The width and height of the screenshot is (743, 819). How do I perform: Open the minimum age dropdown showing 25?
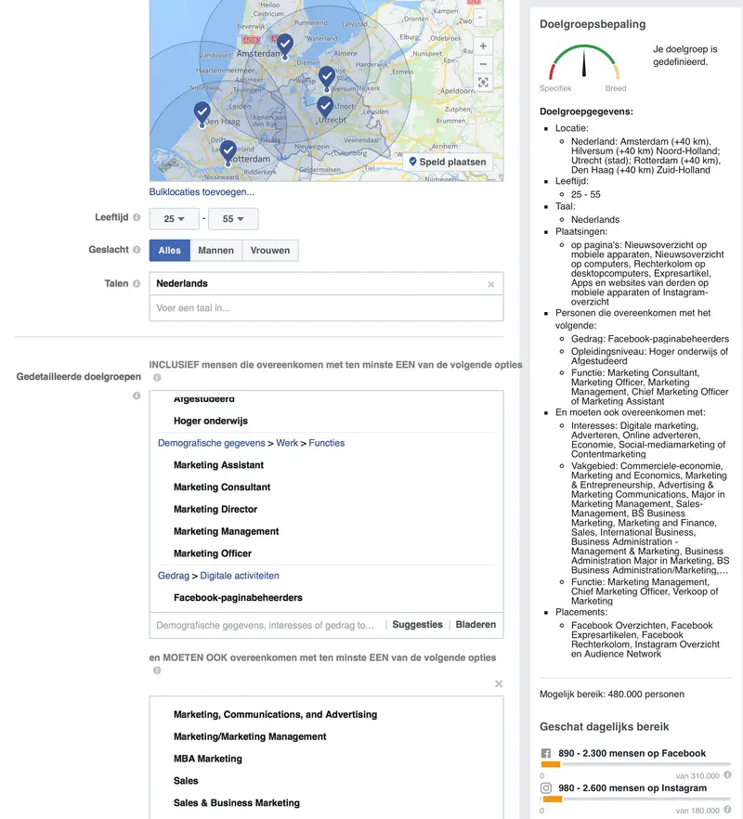[174, 219]
